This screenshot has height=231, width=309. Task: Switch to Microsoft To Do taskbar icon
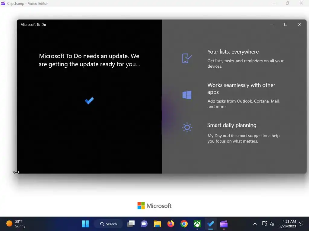[211, 224]
